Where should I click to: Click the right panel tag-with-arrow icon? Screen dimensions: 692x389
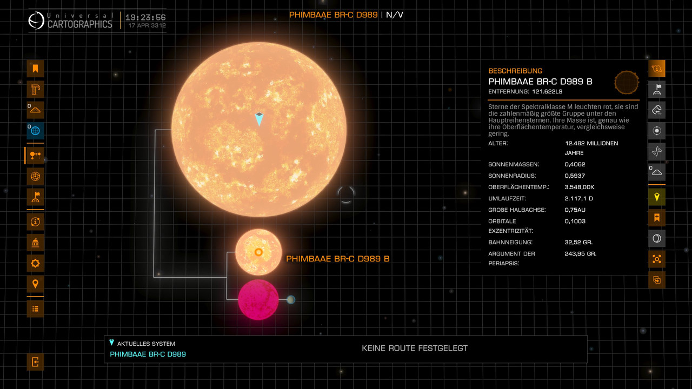(x=657, y=110)
